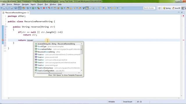Open the coverage run dropdown arrow
Viewport: 186px width, 104px height.
pos(41,8)
